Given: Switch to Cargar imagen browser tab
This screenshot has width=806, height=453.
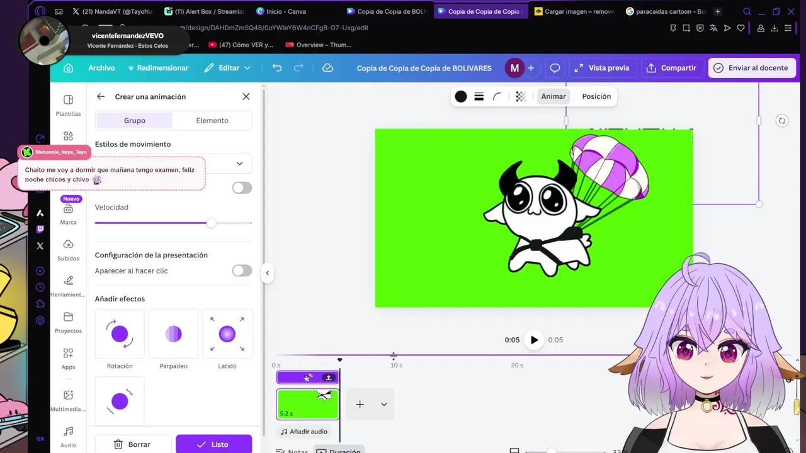Looking at the screenshot, I should click(x=574, y=11).
